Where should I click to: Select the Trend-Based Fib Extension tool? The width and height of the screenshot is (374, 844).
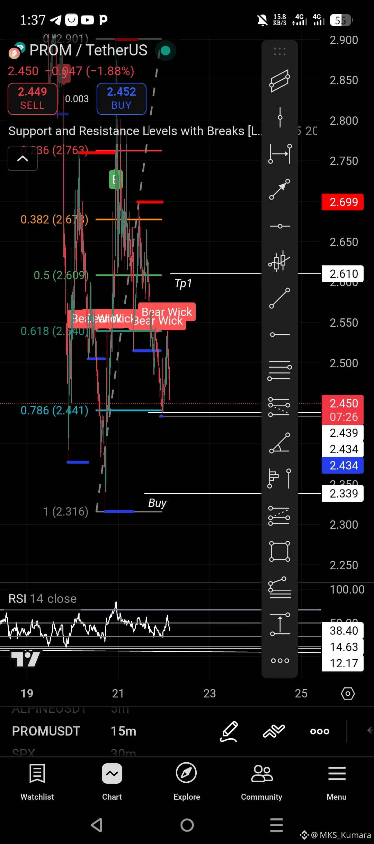tap(280, 407)
